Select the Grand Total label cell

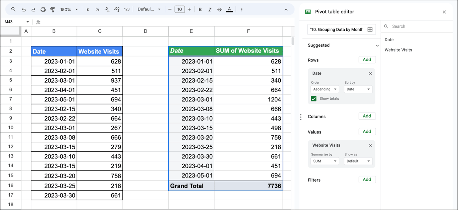tap(191, 186)
